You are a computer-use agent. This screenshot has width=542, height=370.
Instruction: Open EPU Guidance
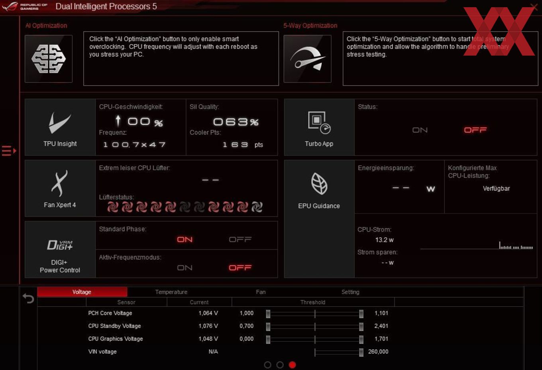pos(319,219)
